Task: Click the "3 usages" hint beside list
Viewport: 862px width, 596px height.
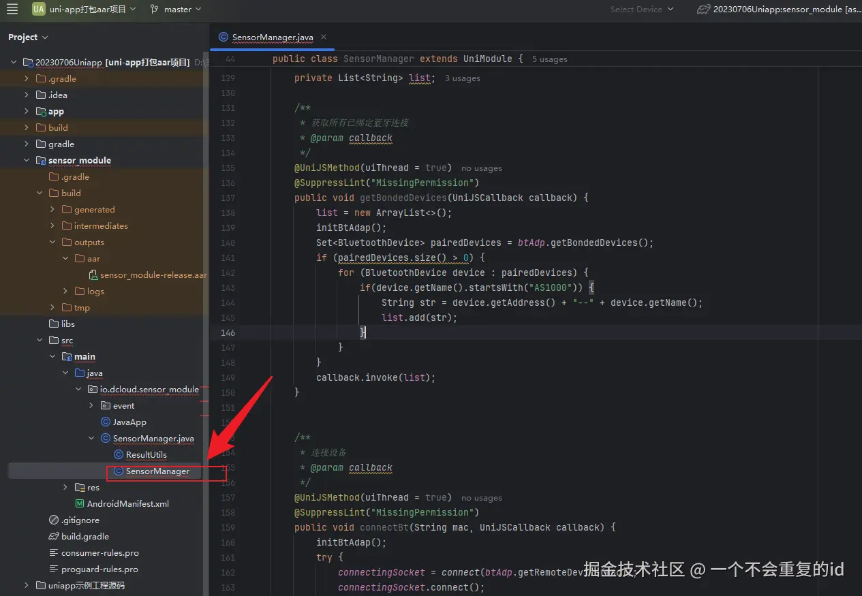Action: pos(462,78)
